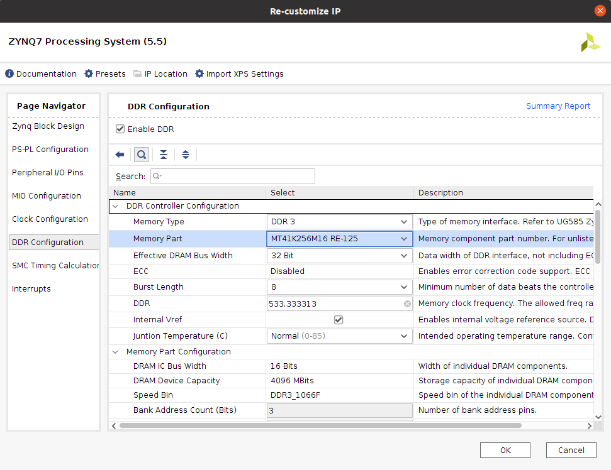The width and height of the screenshot is (611, 470).
Task: Click the vertical scrollbar thumb
Action: click(x=598, y=237)
